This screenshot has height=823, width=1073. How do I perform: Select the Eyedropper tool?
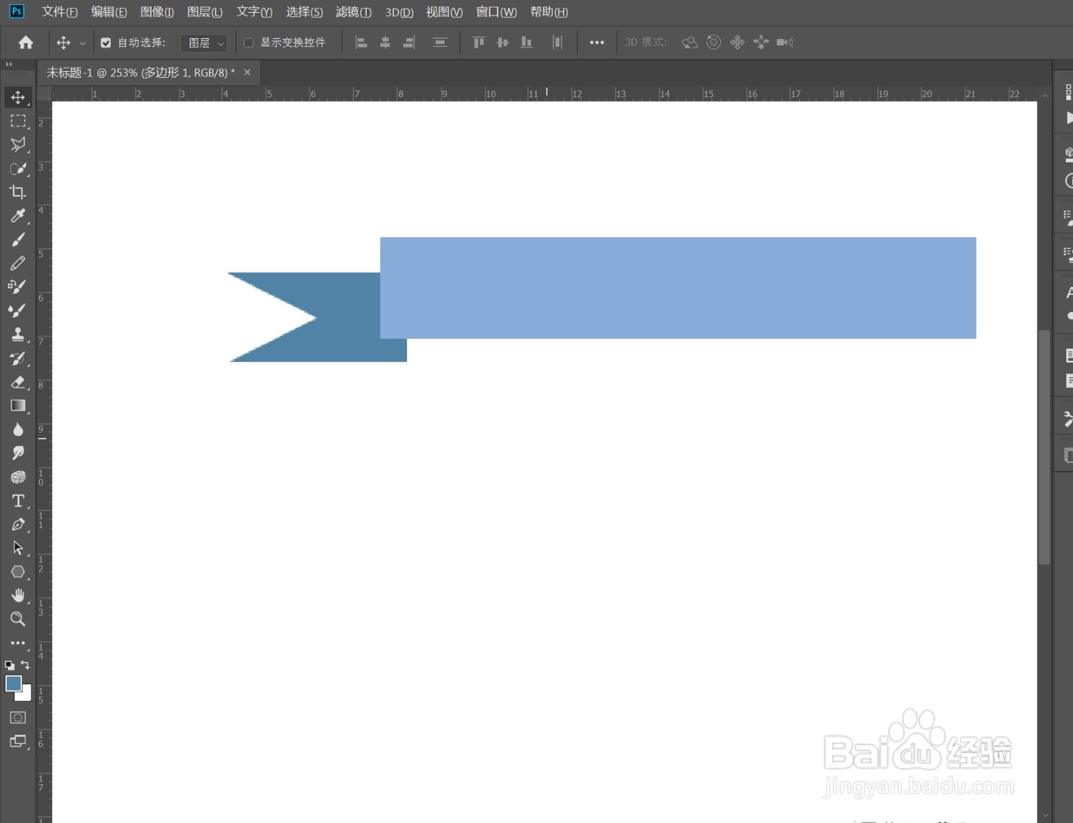click(x=18, y=215)
